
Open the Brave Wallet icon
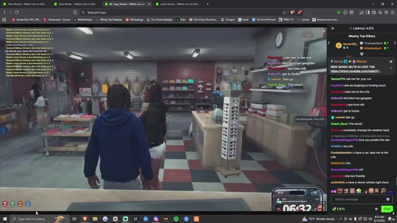[374, 12]
